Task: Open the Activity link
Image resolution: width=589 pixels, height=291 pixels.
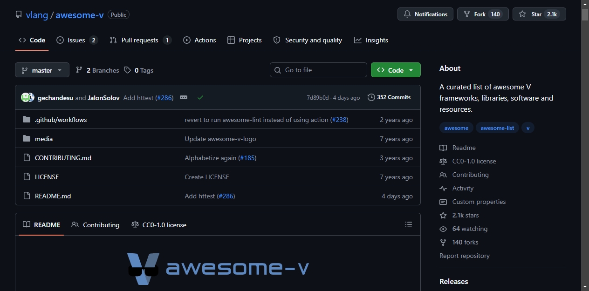Action: pos(457,188)
